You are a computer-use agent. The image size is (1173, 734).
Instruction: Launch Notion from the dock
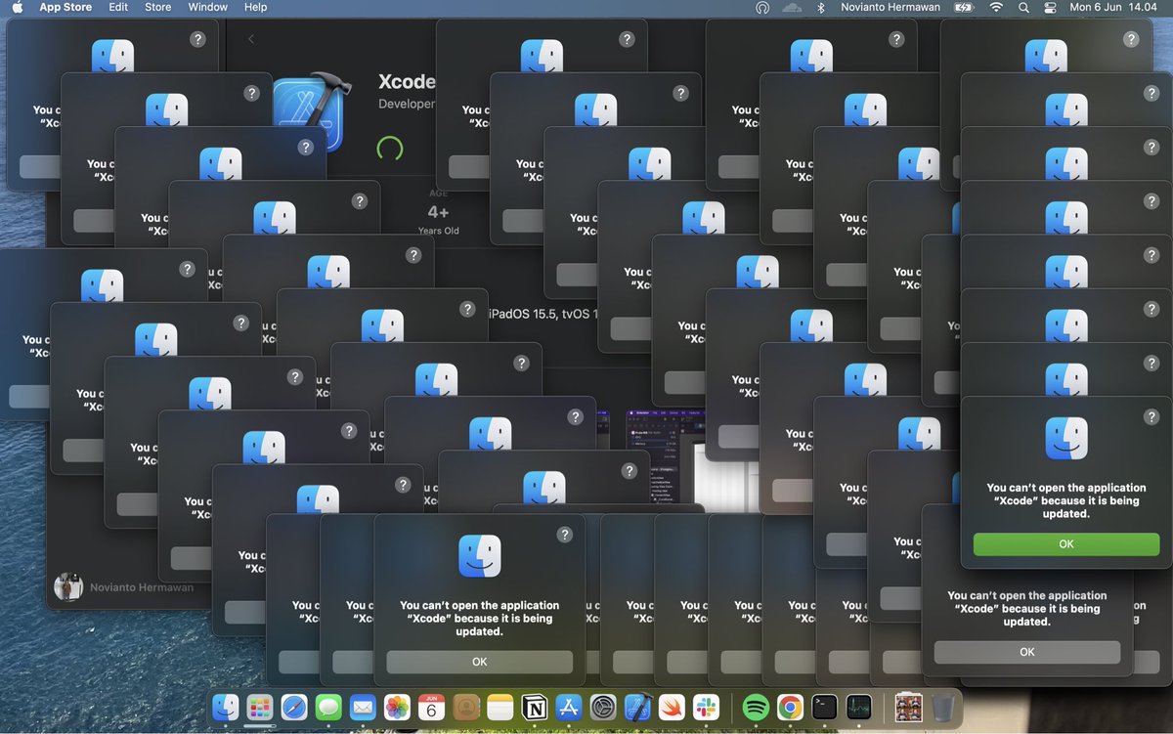(535, 707)
